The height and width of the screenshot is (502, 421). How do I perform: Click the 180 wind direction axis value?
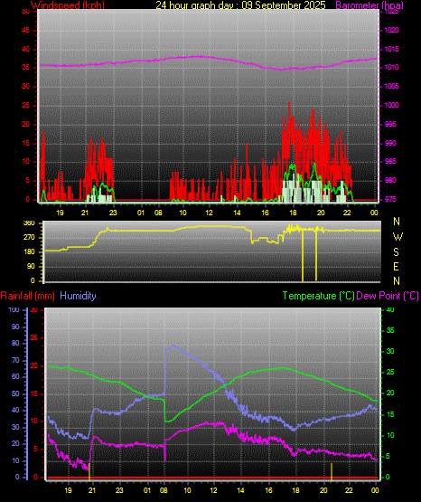pyautogui.click(x=29, y=252)
